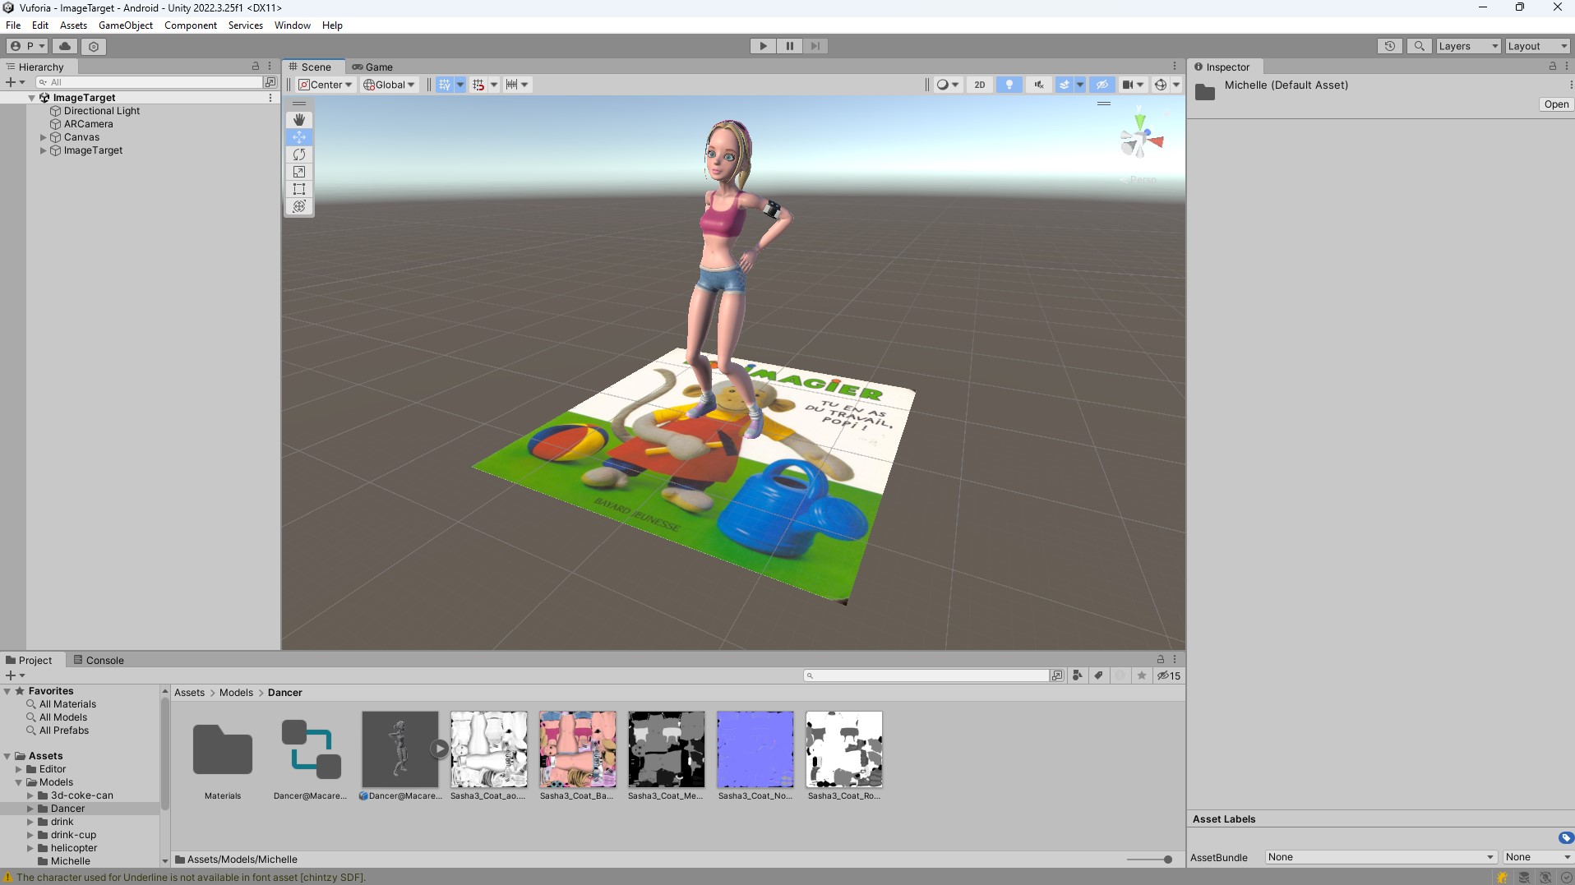
Task: Click the search icon near Layers dropdown
Action: point(1420,45)
